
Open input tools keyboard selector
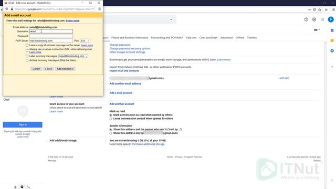[x=317, y=30]
